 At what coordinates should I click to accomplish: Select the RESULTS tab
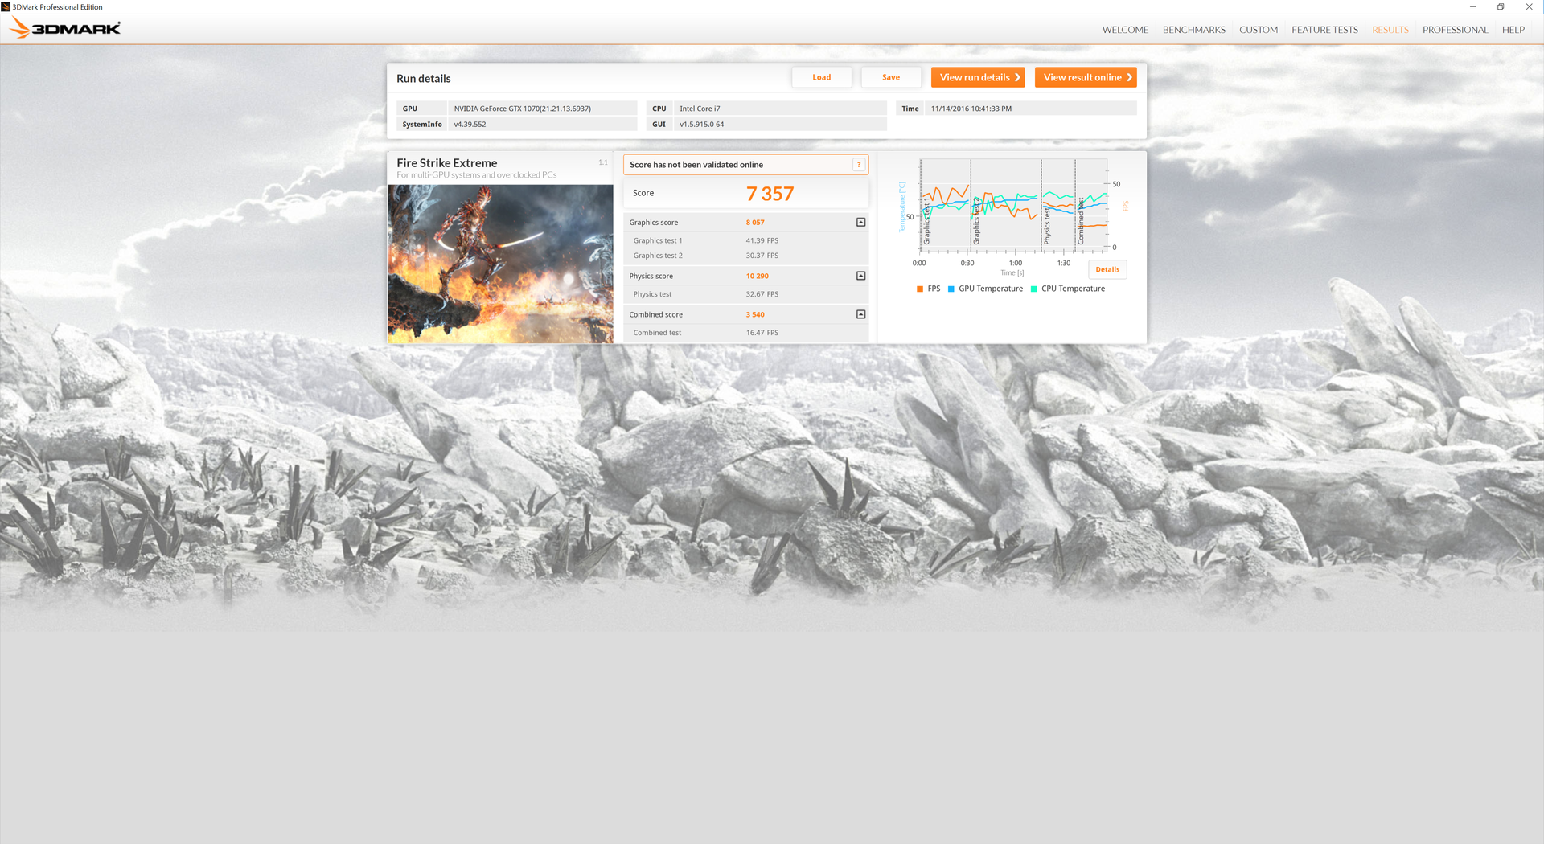1390,30
